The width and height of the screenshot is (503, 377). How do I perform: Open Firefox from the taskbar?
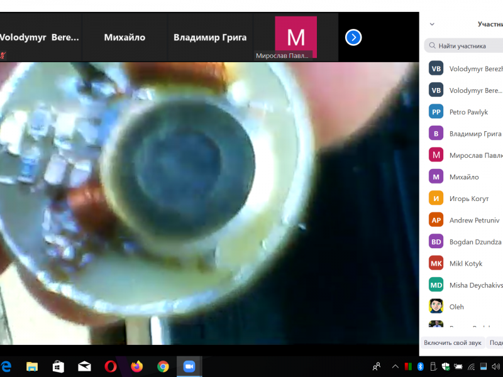coord(136,366)
